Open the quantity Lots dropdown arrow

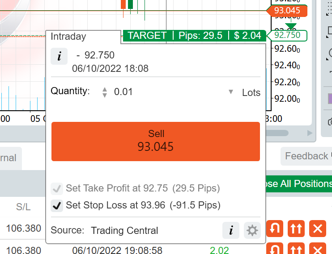pos(231,92)
